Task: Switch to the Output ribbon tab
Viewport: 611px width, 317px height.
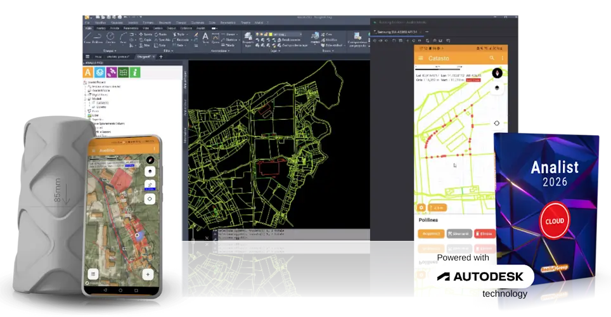Action: click(x=171, y=28)
